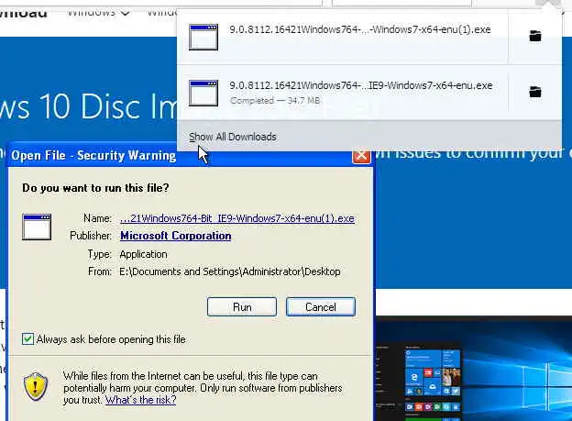This screenshot has height=421, width=572.
Task: Uncheck Always ask before opening this file
Action: point(27,338)
